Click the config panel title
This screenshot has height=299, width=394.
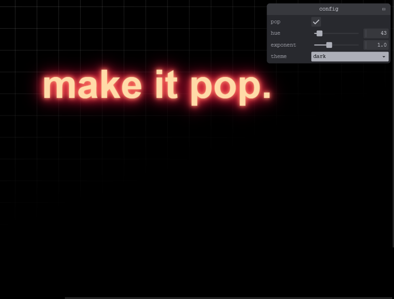click(x=328, y=9)
